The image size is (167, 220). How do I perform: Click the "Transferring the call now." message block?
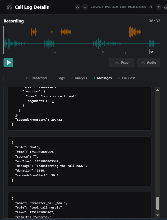79,161
